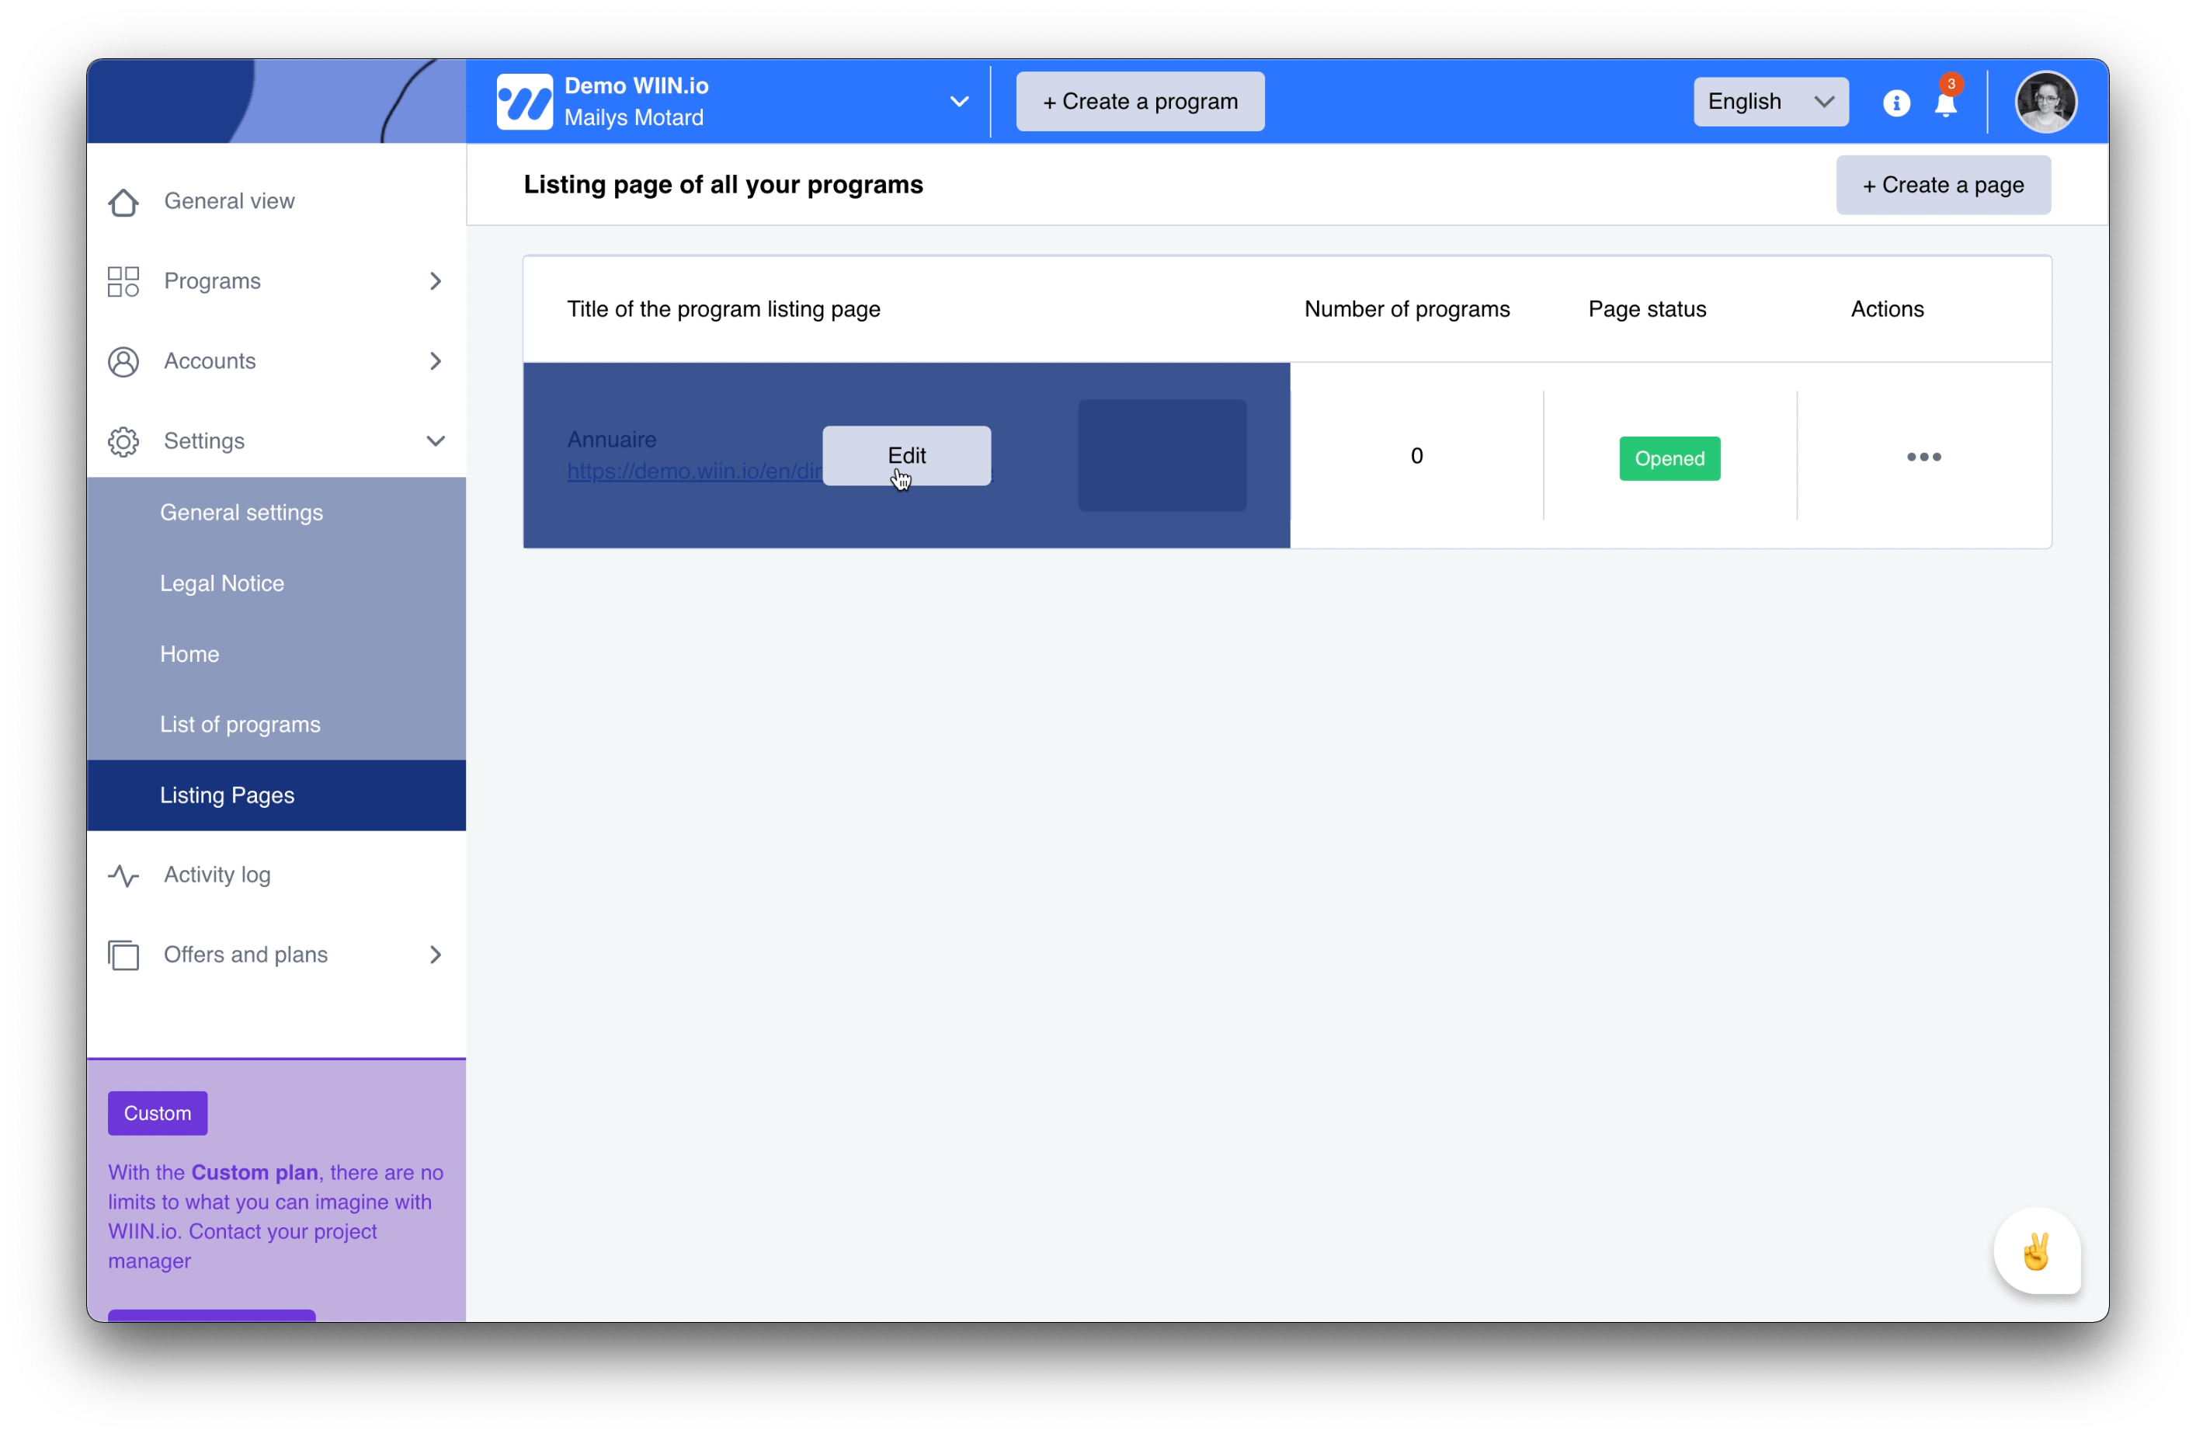Open the user profile avatar
The height and width of the screenshot is (1437, 2196).
point(2045,102)
